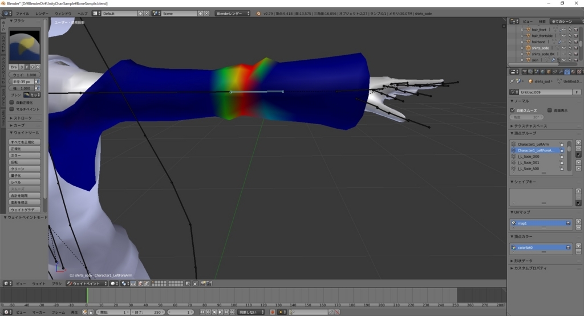Enable Double Sided checkbox
The width and height of the screenshot is (584, 316).
[x=549, y=110]
